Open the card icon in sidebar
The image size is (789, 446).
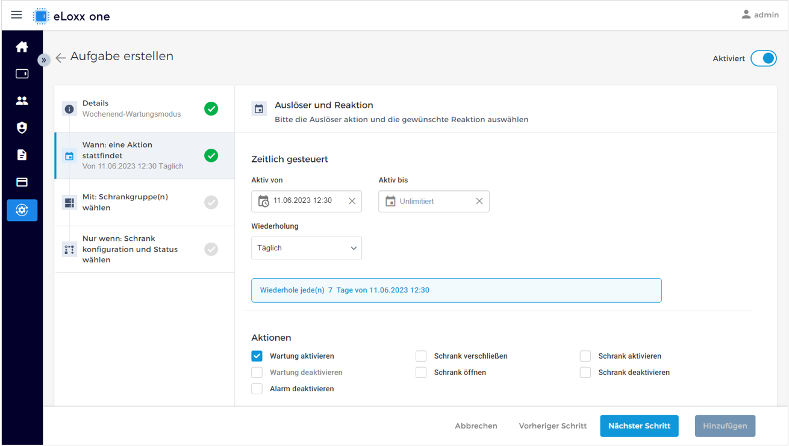(22, 182)
